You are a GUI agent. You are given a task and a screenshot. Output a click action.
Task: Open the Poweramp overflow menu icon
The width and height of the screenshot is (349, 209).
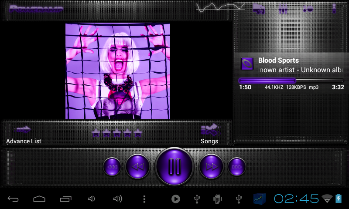(334, 9)
